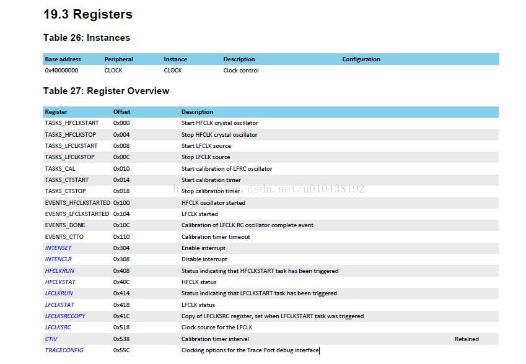Viewport: 526px width, 364px height.
Task: Click the 'Table 27: Register Overview' title
Action: [x=106, y=91]
